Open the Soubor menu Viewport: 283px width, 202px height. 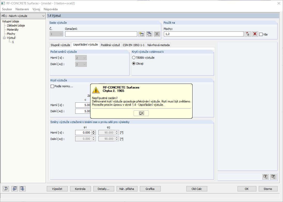(7, 9)
